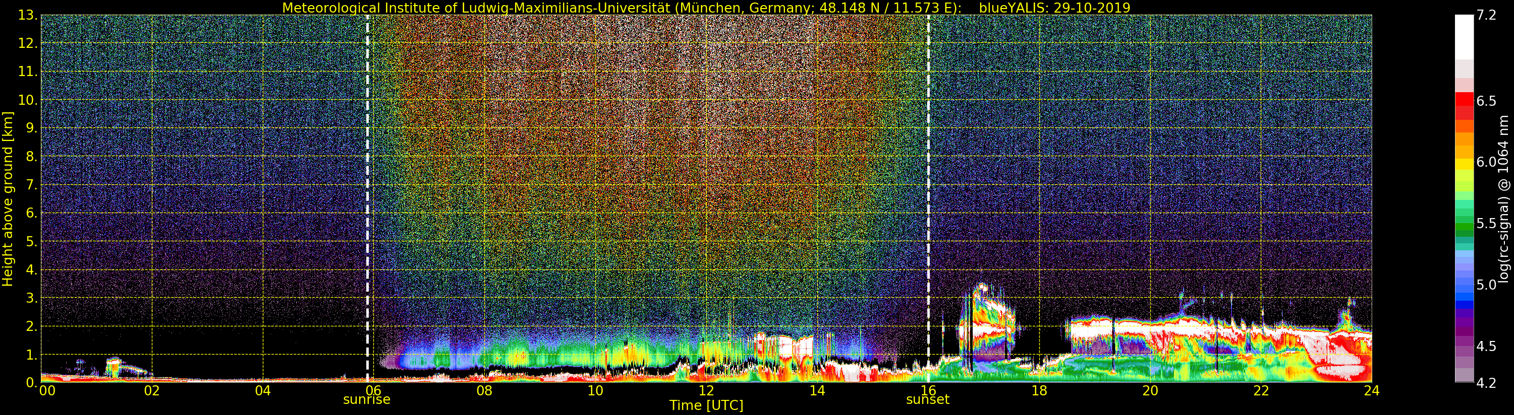Click the '20' time axis tick label
Screen dimensions: 1514x415
click(1150, 390)
